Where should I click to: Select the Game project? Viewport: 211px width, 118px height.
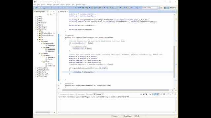click(x=41, y=25)
